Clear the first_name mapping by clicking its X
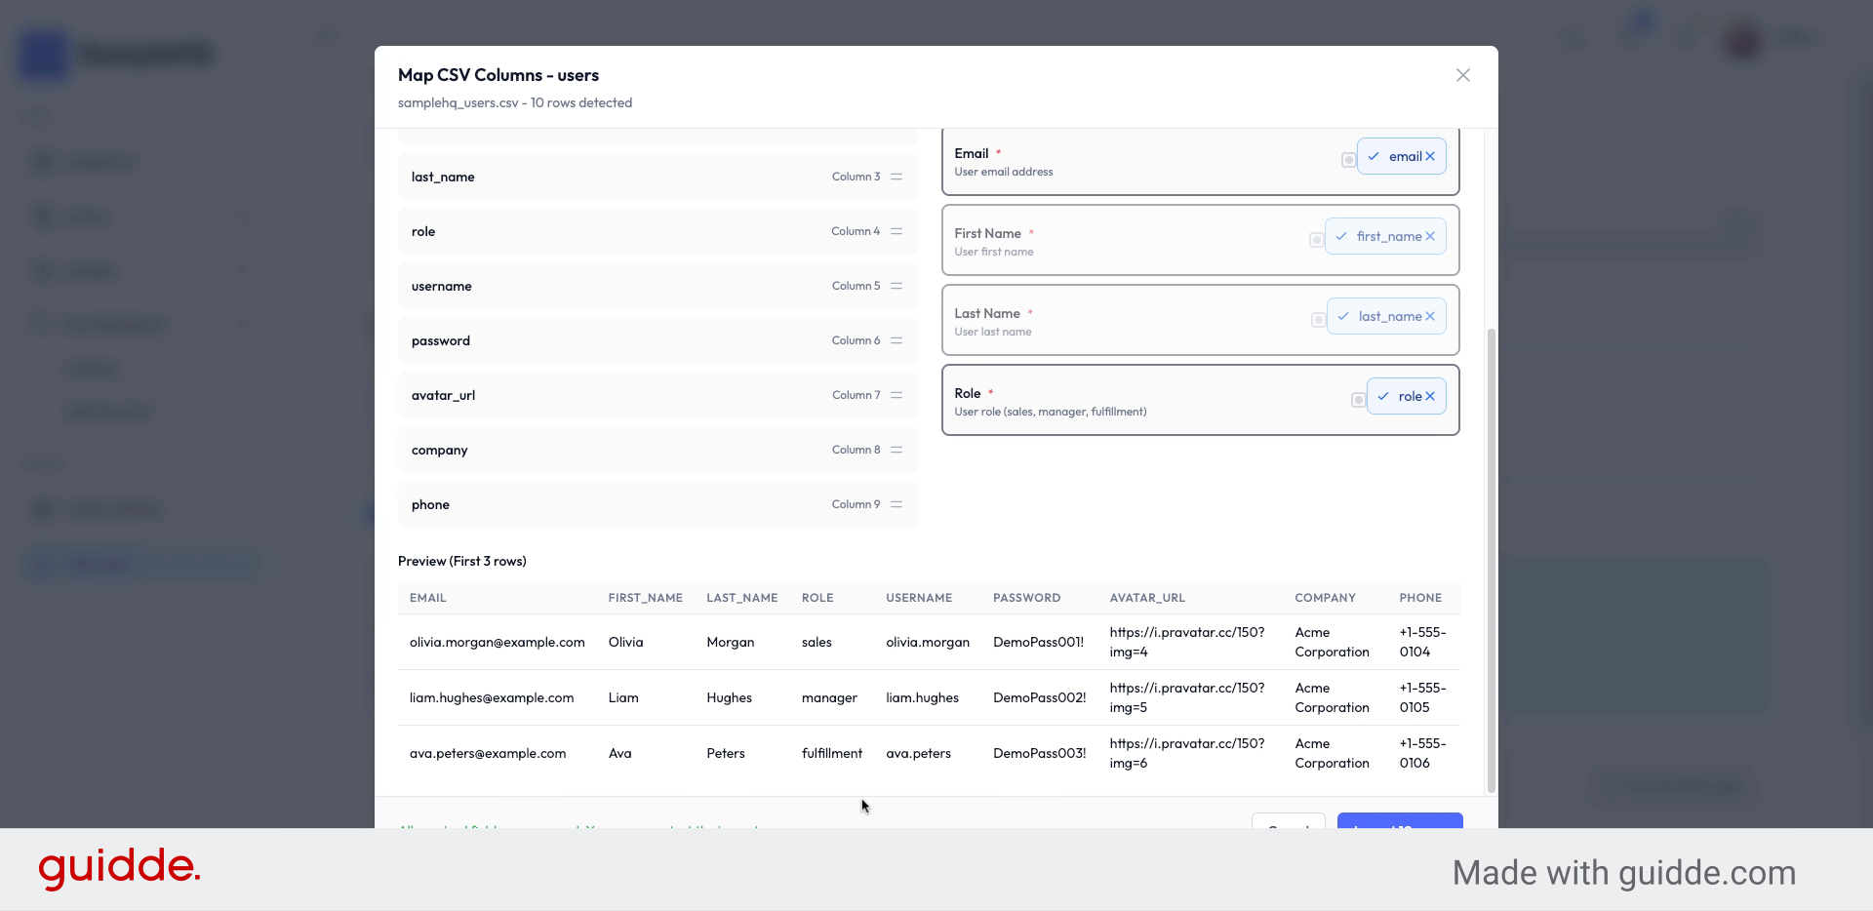The image size is (1873, 911). (x=1430, y=236)
